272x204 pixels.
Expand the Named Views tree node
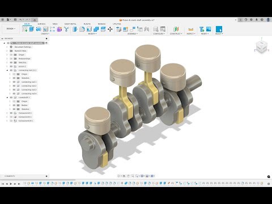click(7, 51)
